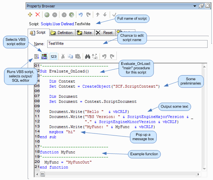The width and height of the screenshot is (213, 180).
Task: Click the horizontal scrollbar thumb
Action: (x=43, y=174)
